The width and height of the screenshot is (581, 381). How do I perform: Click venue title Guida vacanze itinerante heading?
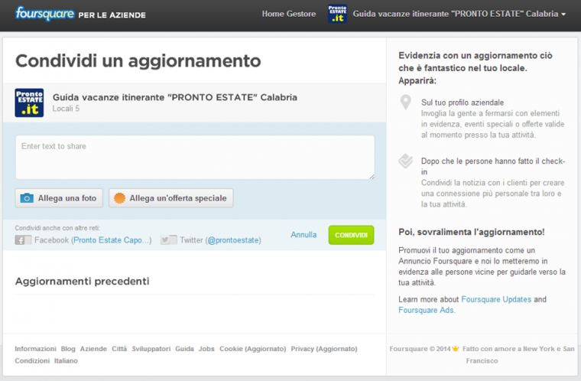[175, 97]
